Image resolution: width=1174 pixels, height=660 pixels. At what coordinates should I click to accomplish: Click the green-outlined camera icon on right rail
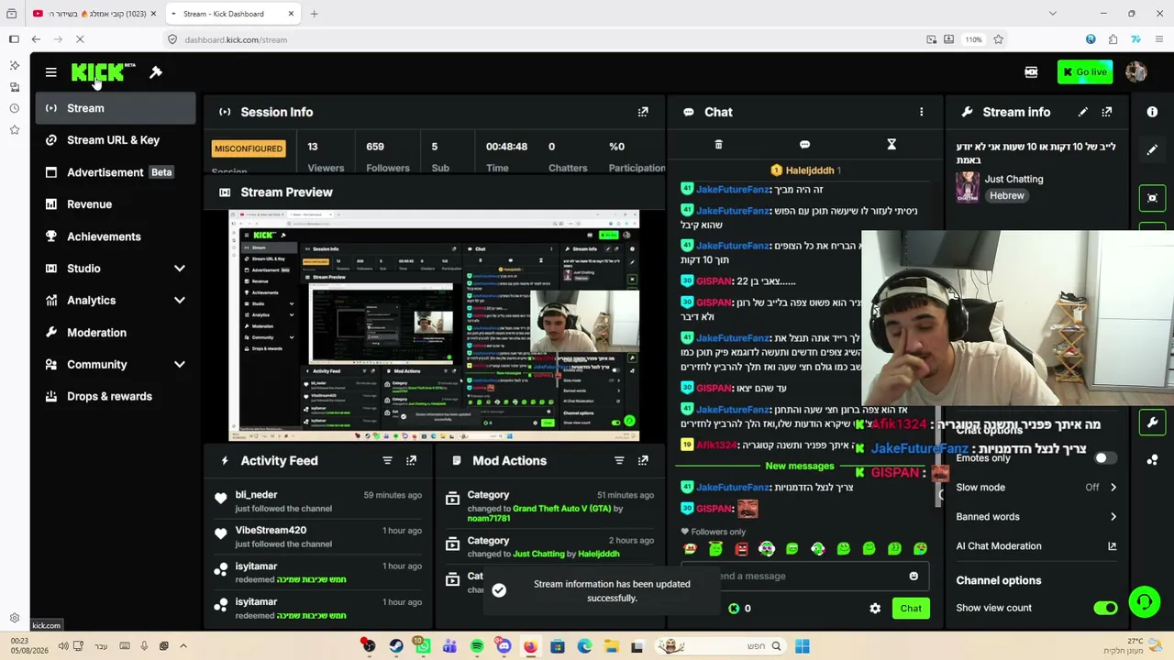pyautogui.click(x=1152, y=198)
